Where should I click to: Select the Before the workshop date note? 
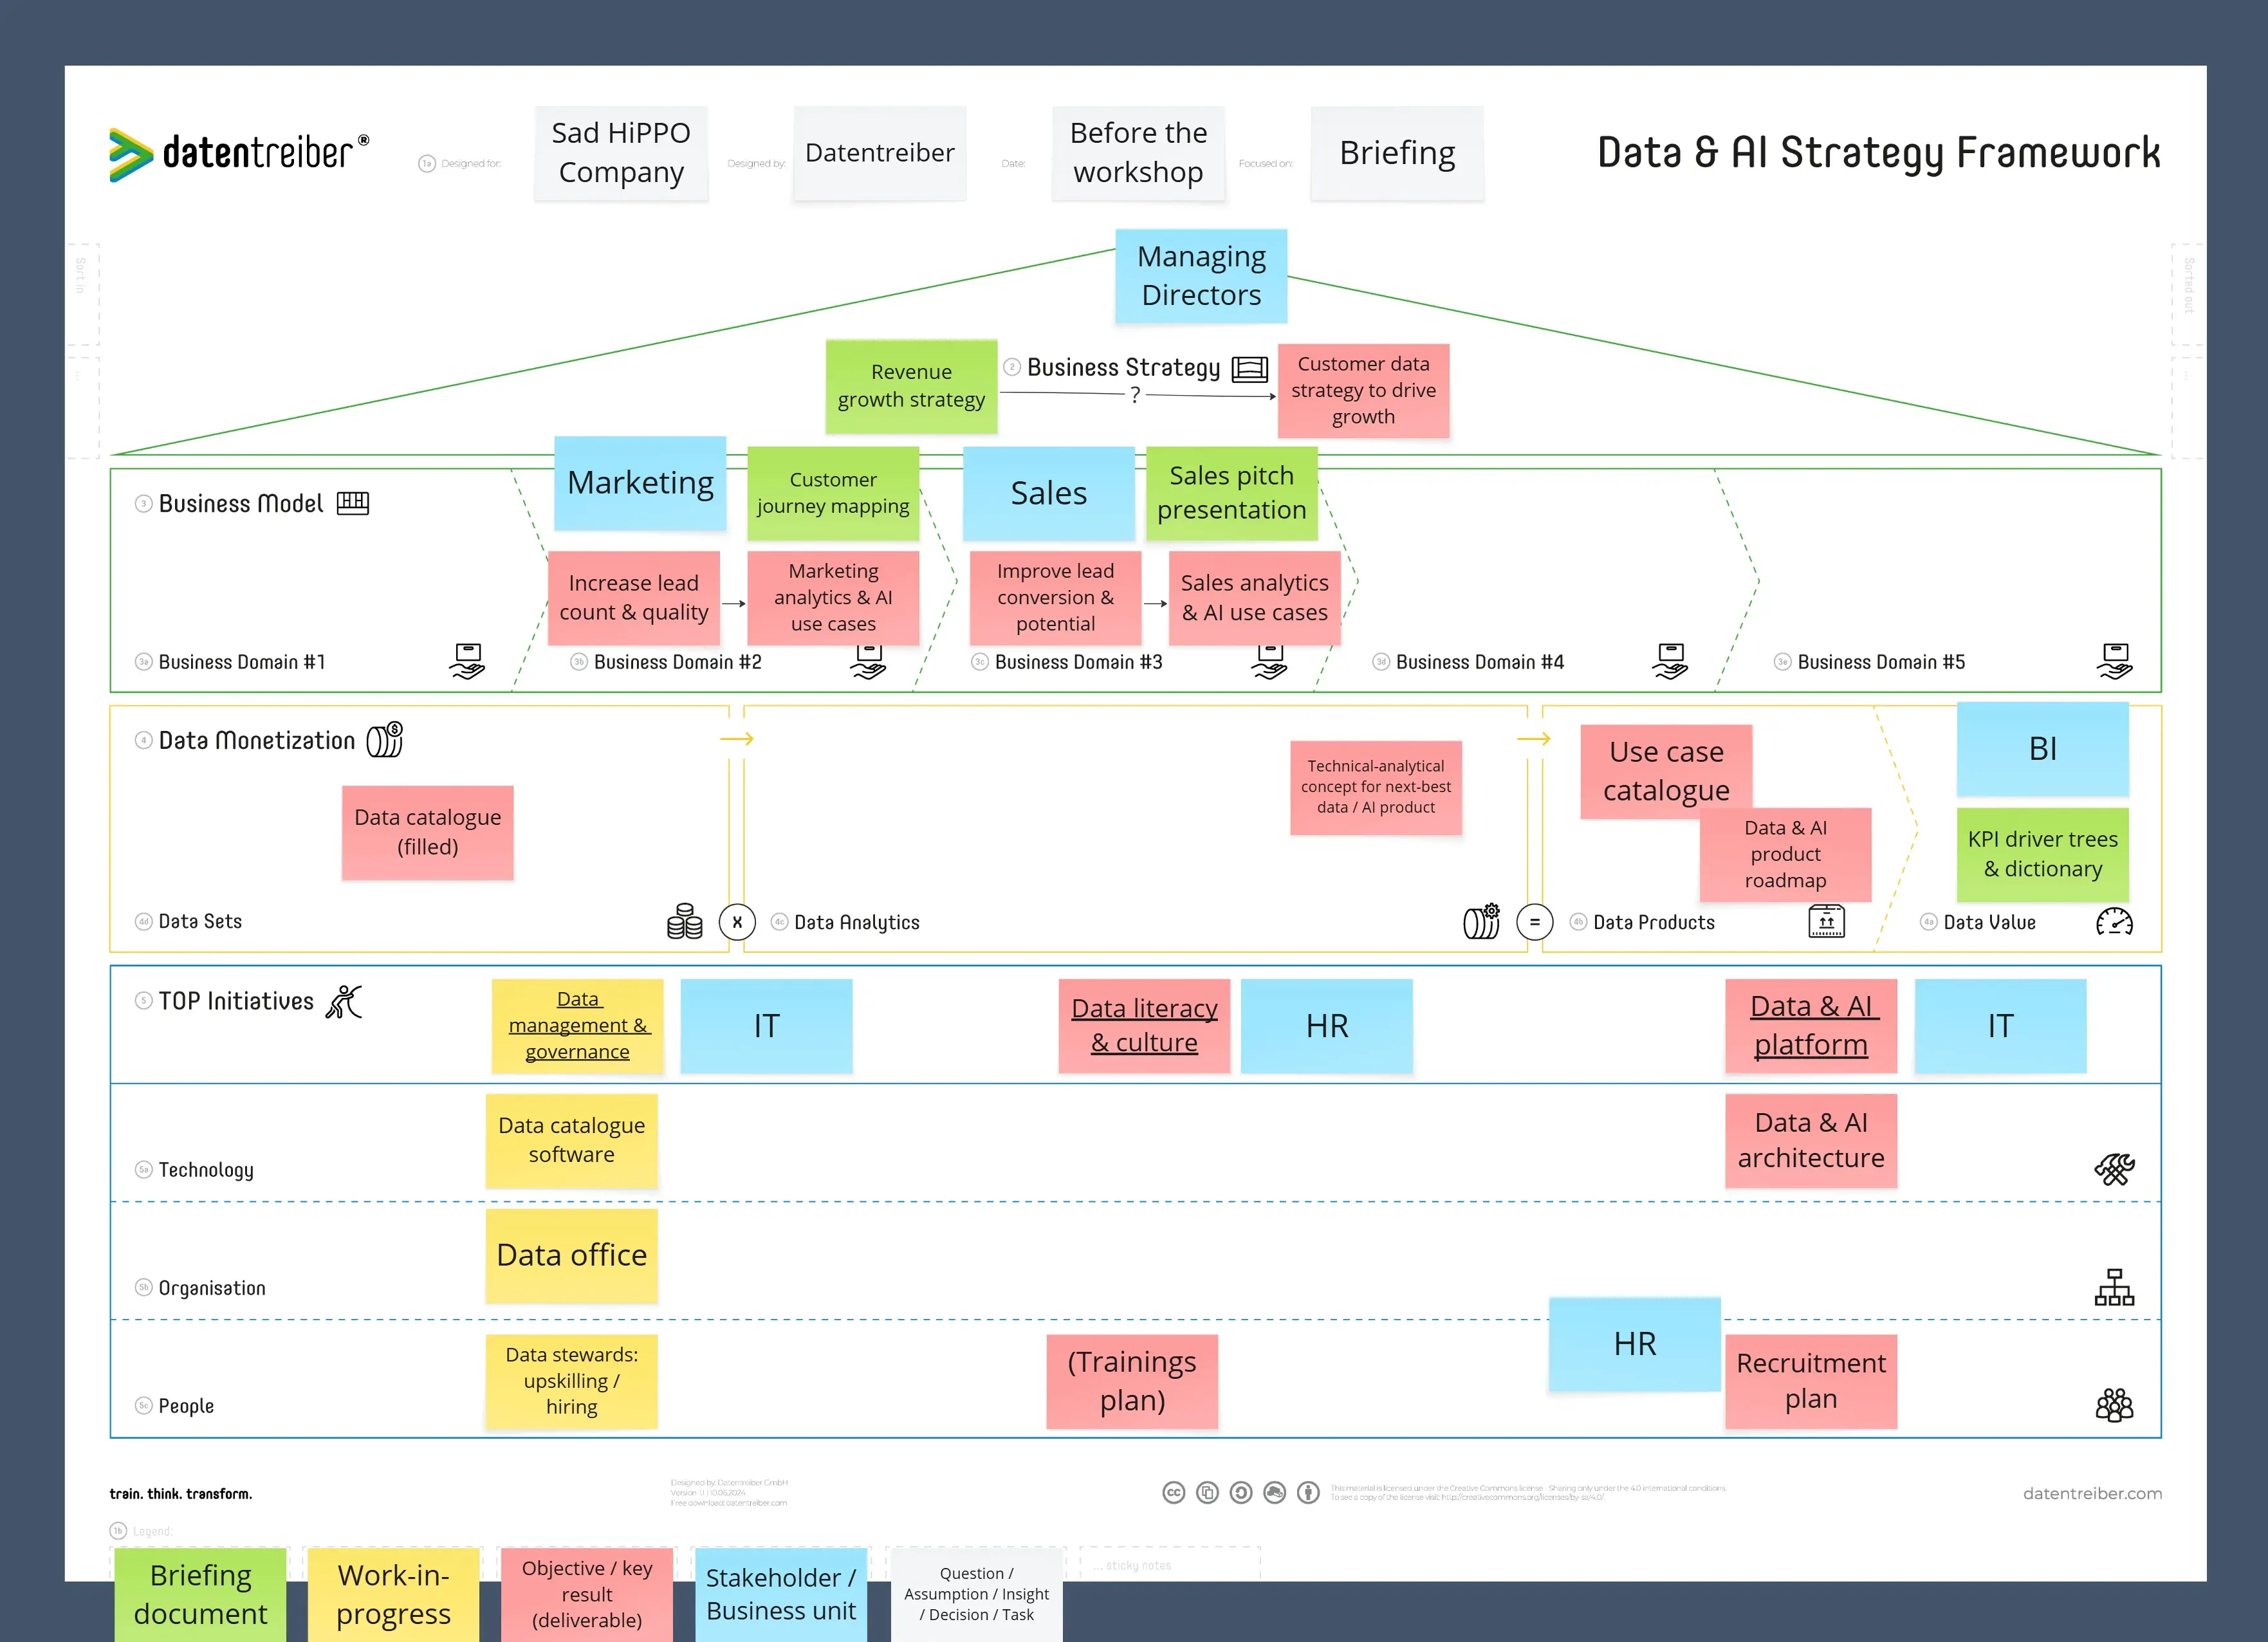(x=1139, y=153)
